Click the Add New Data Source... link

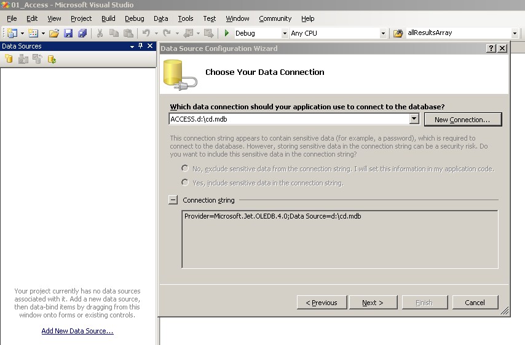(77, 331)
